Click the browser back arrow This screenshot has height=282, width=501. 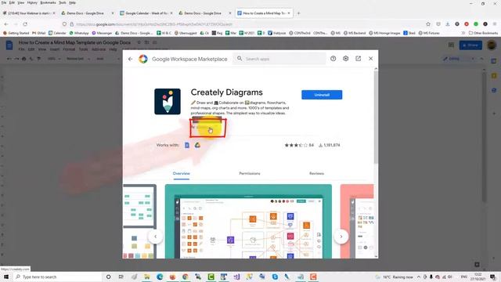point(6,24)
